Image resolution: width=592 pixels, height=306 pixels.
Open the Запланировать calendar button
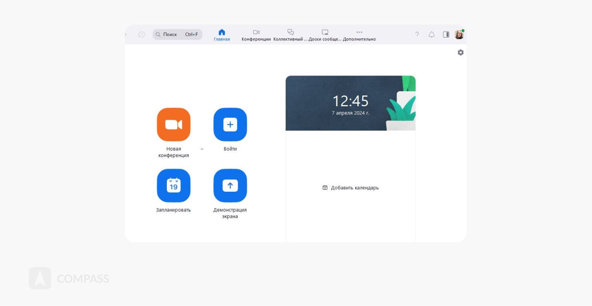[174, 186]
